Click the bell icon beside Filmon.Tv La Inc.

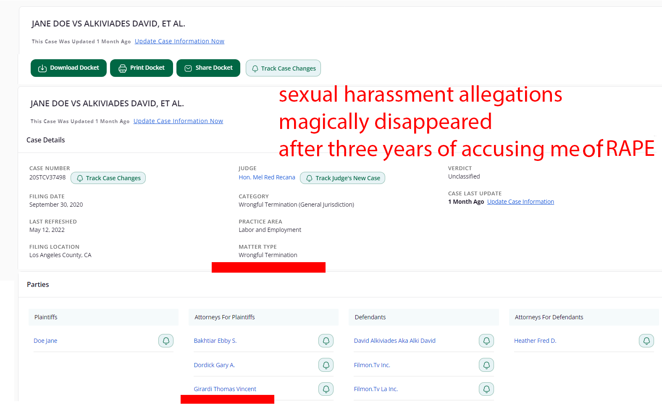[486, 389]
